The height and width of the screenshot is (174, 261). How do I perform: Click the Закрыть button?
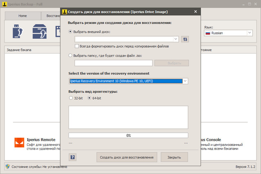pyautogui.click(x=174, y=157)
